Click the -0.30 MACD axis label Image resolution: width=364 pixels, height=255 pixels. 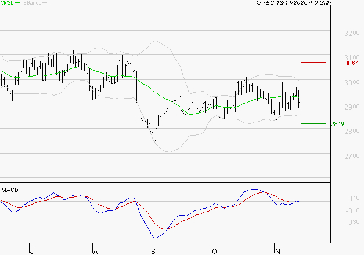[x=352, y=222]
